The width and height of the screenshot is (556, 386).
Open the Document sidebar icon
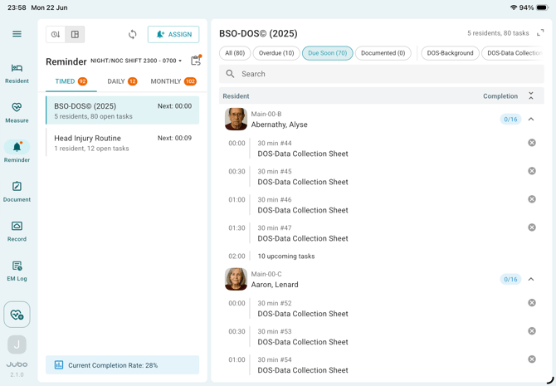coord(17,192)
